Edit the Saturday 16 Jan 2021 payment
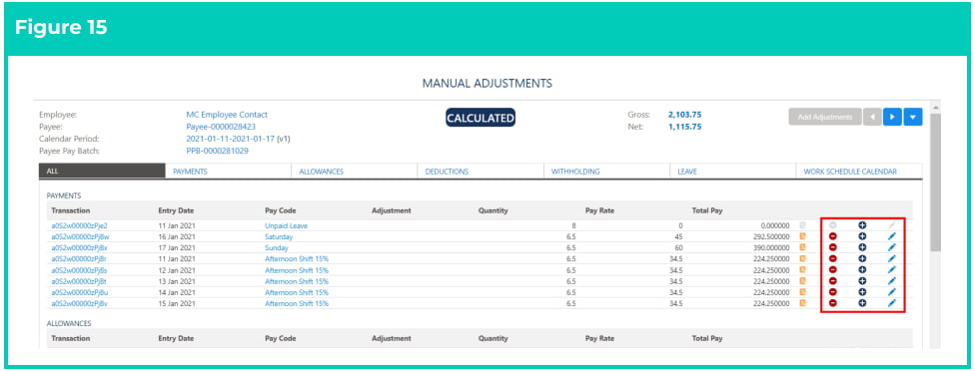 pyautogui.click(x=892, y=237)
